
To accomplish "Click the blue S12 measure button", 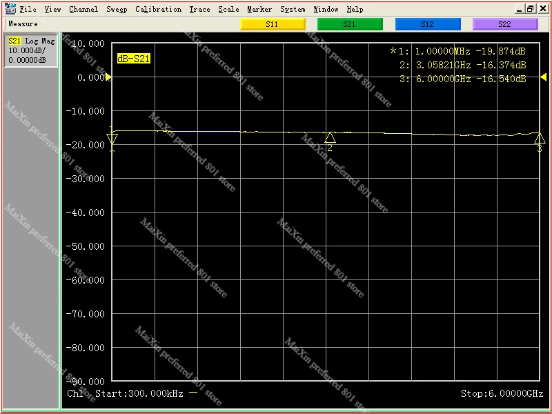I will point(428,24).
